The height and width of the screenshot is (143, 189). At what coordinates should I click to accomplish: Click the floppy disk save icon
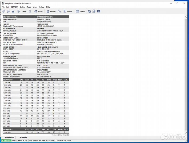tap(13, 11)
